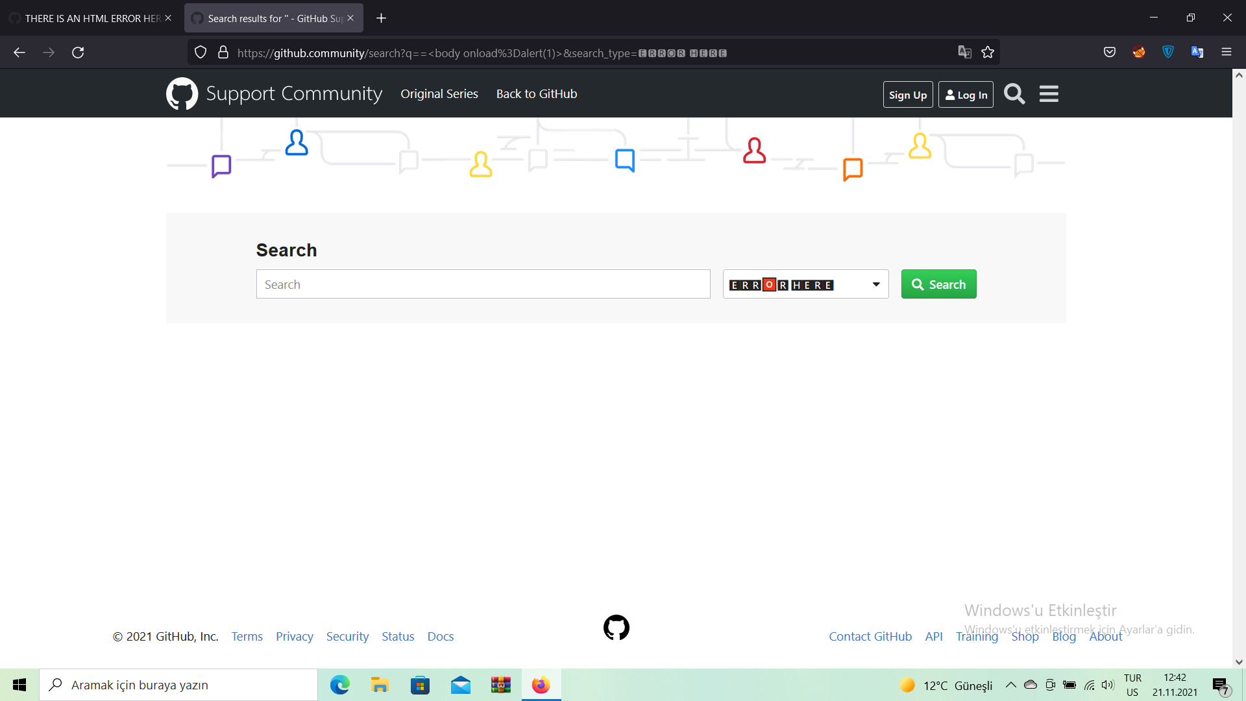The image size is (1246, 701).
Task: Go back to the previous page
Action: [x=19, y=53]
